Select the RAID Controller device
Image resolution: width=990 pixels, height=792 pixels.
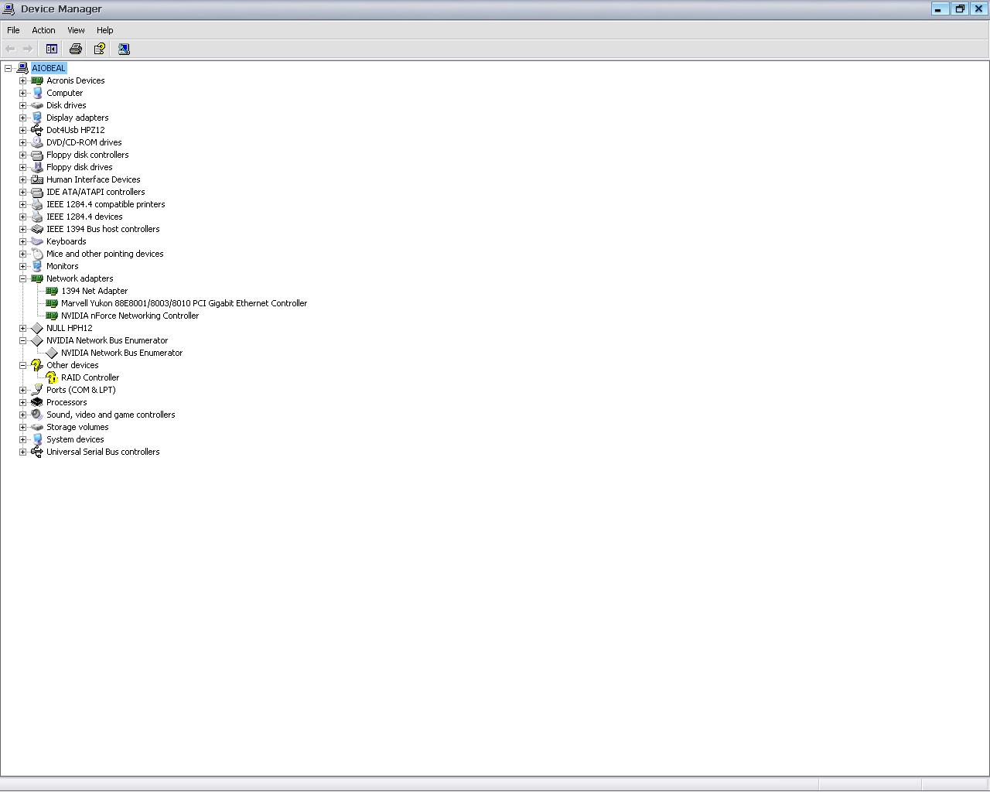[x=90, y=377]
